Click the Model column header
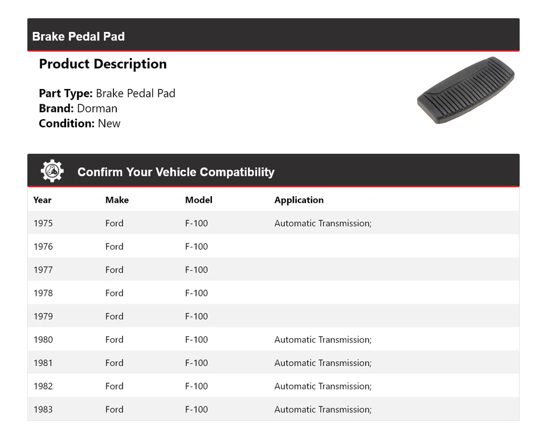 pos(198,200)
